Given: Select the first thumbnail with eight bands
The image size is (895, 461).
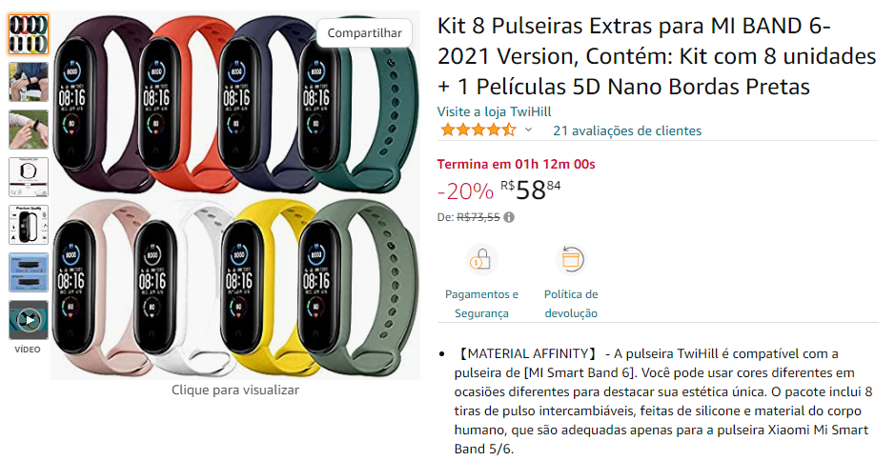Looking at the screenshot, I should click(29, 34).
